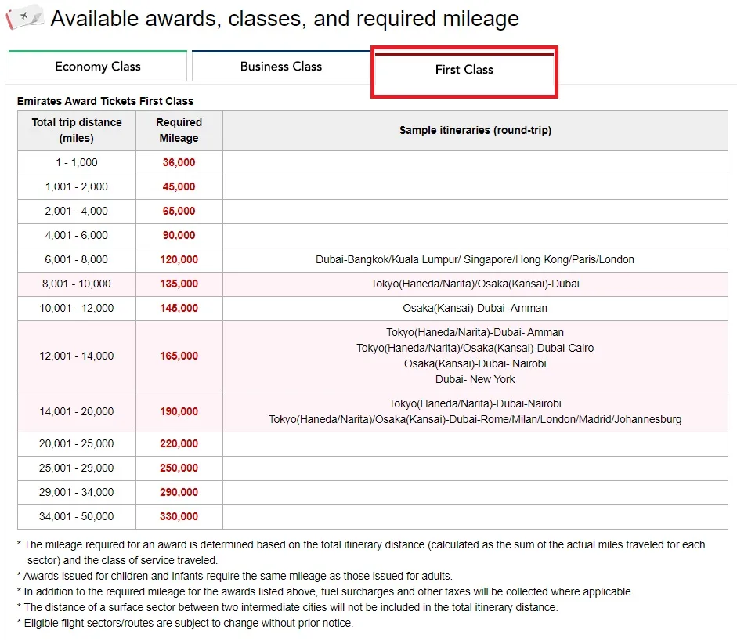Select the 90,000 mileage value

click(x=179, y=236)
